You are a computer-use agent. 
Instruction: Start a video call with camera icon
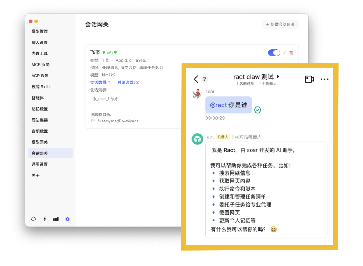309,79
